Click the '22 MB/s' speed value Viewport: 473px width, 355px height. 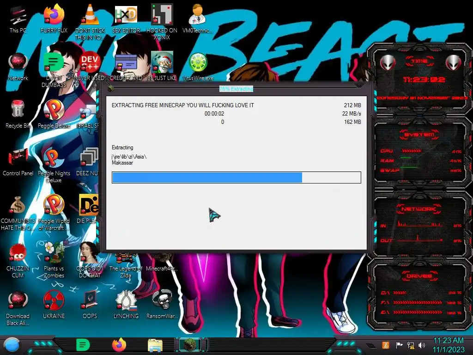click(x=352, y=114)
